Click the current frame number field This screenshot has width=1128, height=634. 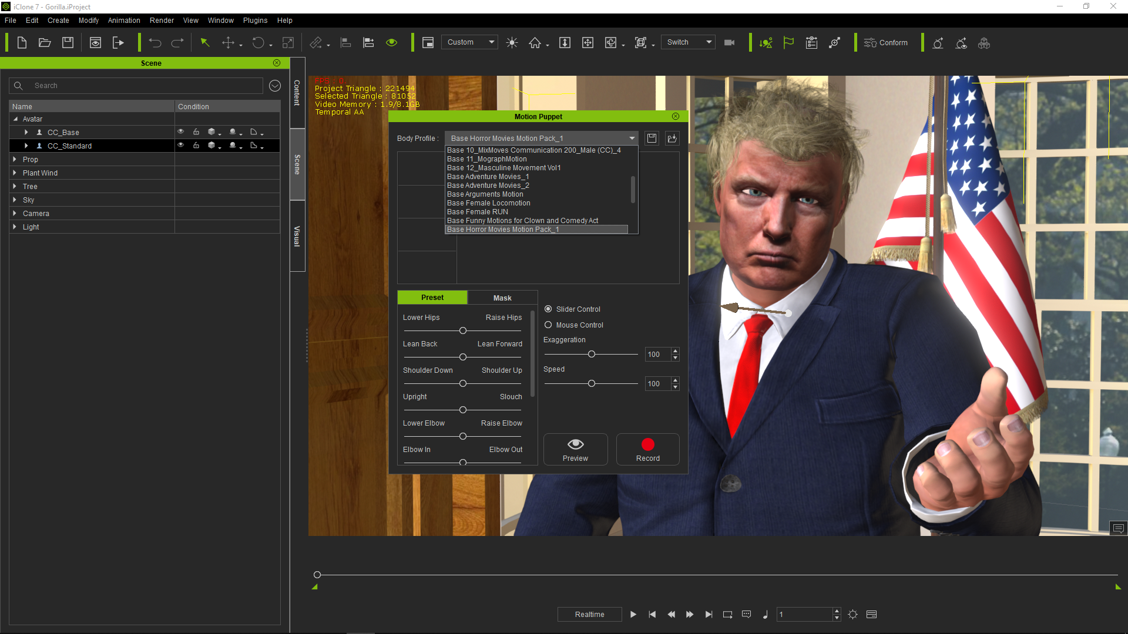805,615
